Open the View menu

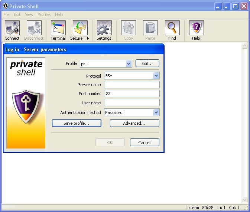tap(29, 14)
